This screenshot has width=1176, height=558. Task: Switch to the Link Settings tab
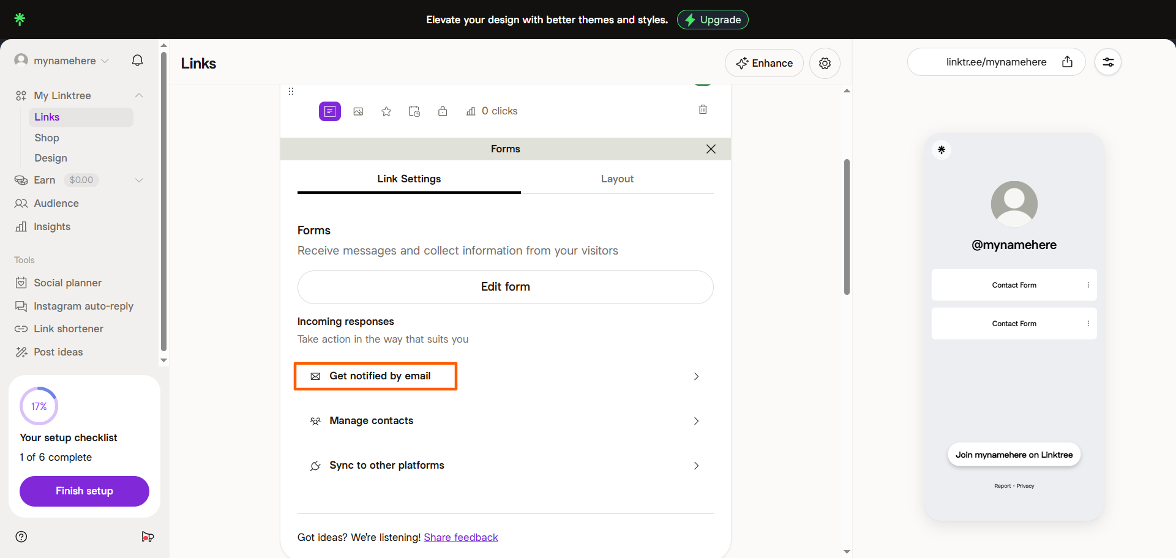[x=409, y=179]
